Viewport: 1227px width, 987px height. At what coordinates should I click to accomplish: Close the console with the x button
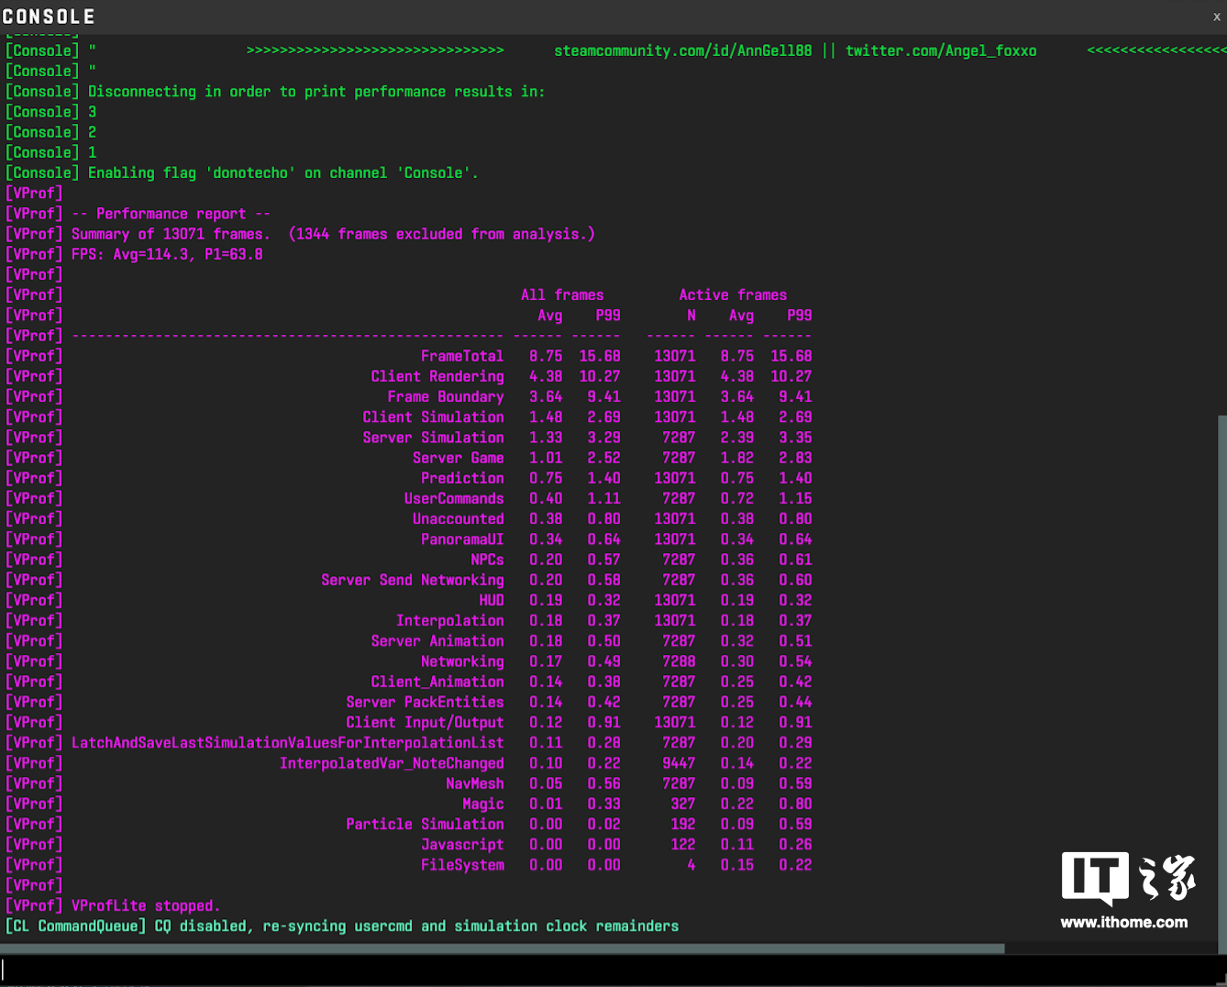point(1216,17)
